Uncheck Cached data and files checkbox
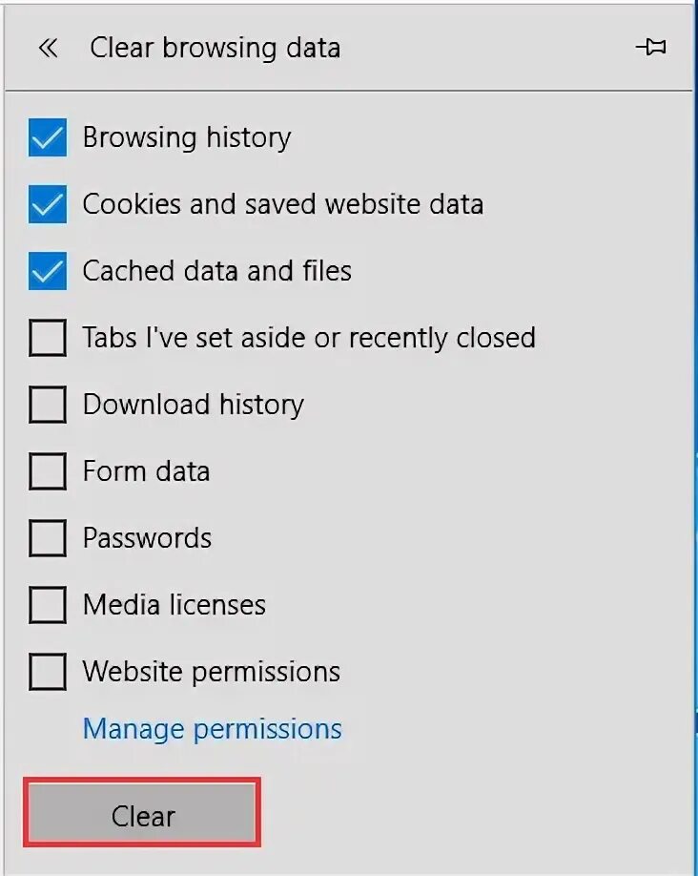This screenshot has height=876, width=698. pyautogui.click(x=48, y=271)
